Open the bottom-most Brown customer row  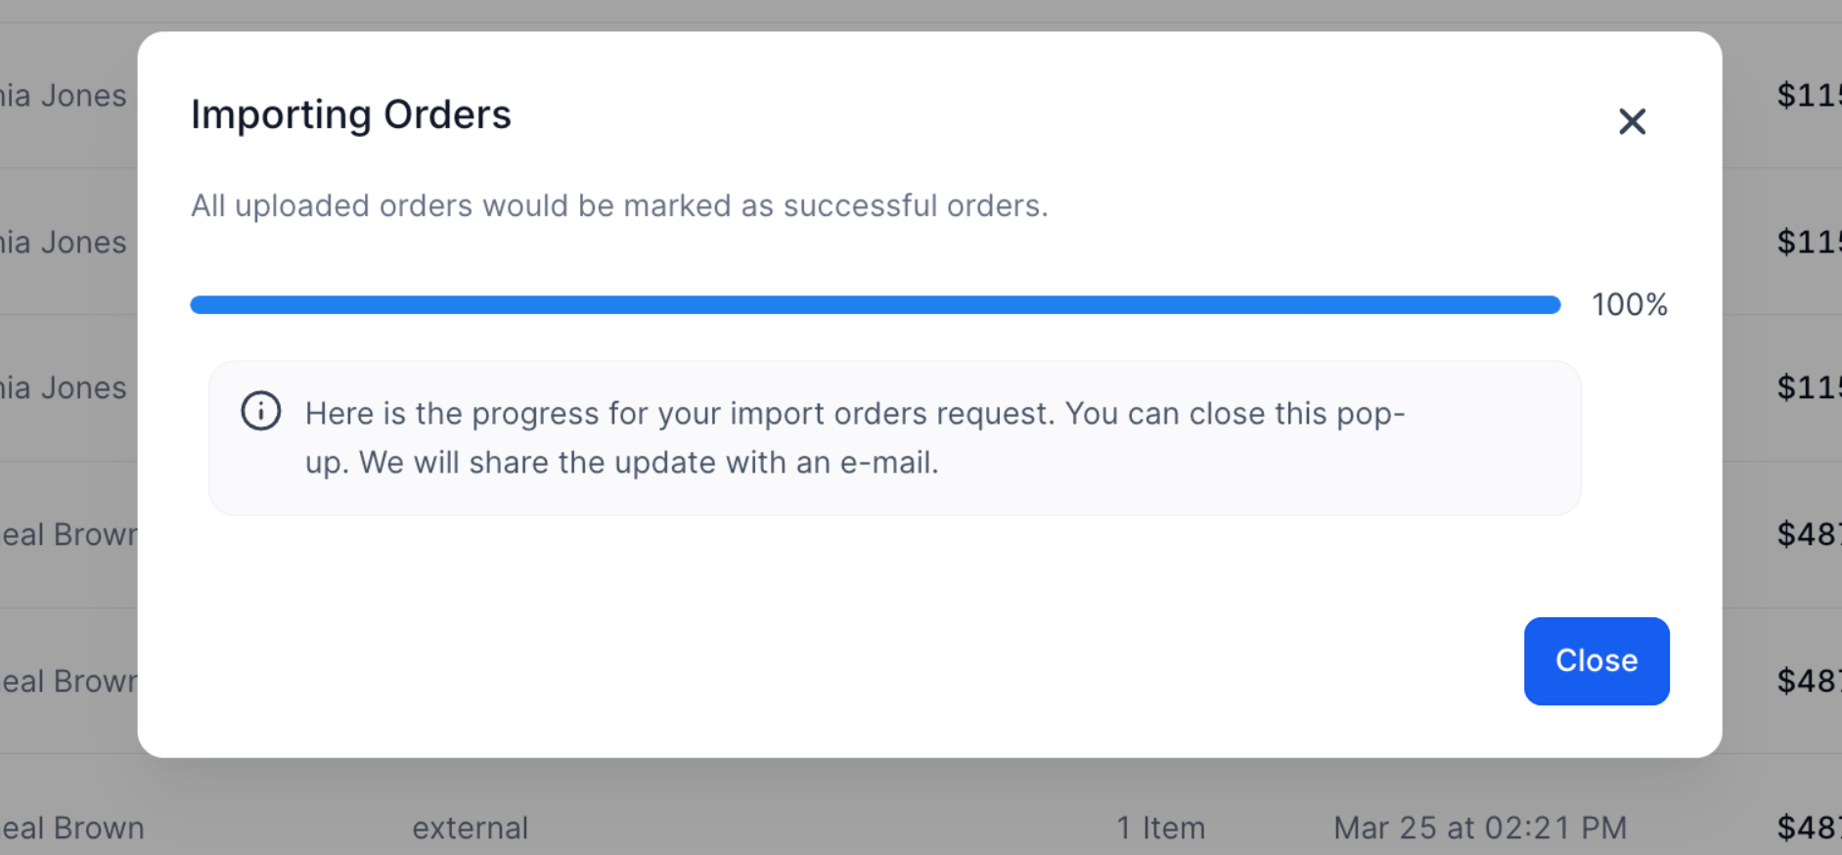(x=72, y=828)
